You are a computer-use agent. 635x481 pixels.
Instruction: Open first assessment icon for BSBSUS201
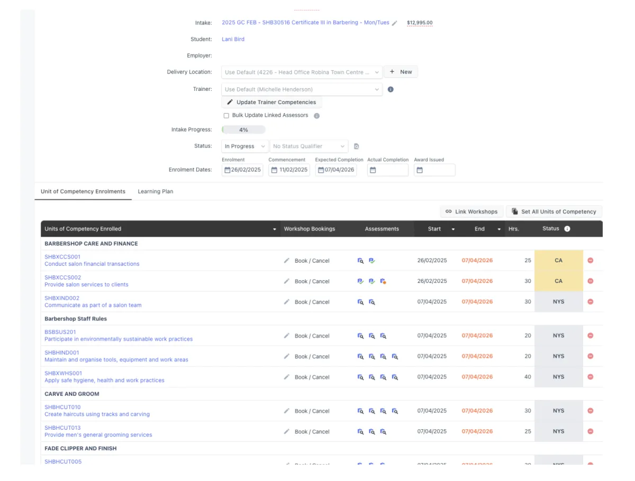point(360,336)
